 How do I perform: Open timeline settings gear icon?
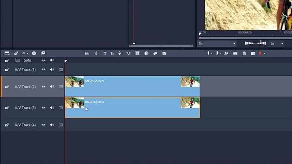coord(16,53)
